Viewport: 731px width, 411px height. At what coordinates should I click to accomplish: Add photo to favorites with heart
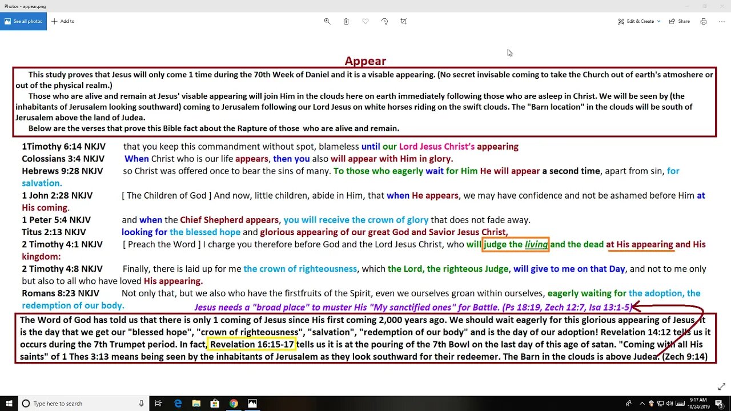coord(365,21)
